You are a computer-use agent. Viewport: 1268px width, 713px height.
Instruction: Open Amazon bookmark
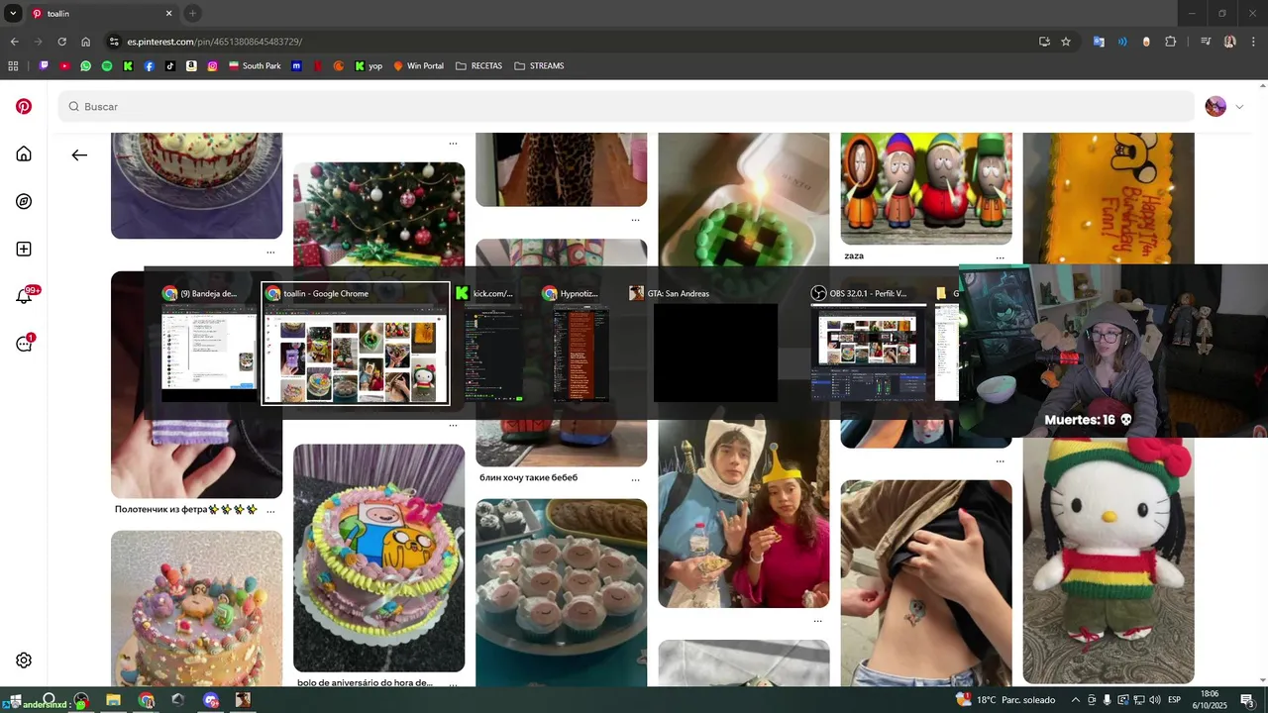191,66
